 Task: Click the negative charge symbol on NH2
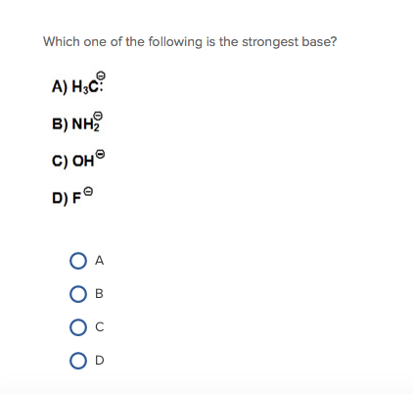98,116
